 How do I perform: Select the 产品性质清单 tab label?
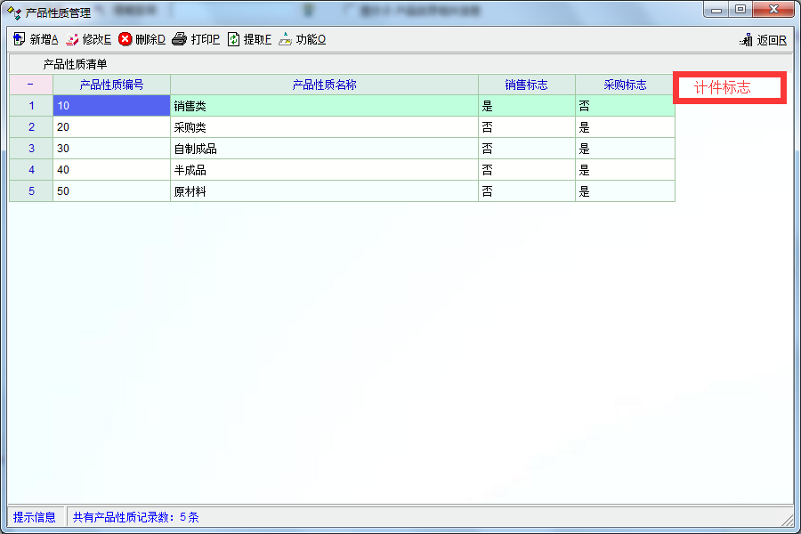[75, 64]
